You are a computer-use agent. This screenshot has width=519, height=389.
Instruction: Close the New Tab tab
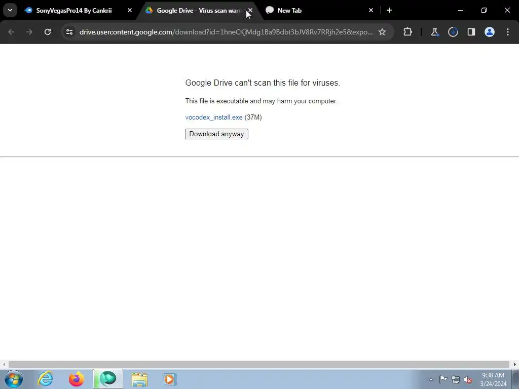point(370,11)
